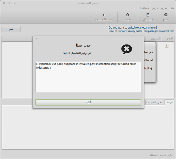Click the جاري تثبيت التحديثات status bar text
The height and width of the screenshot is (159, 176).
pos(161,155)
